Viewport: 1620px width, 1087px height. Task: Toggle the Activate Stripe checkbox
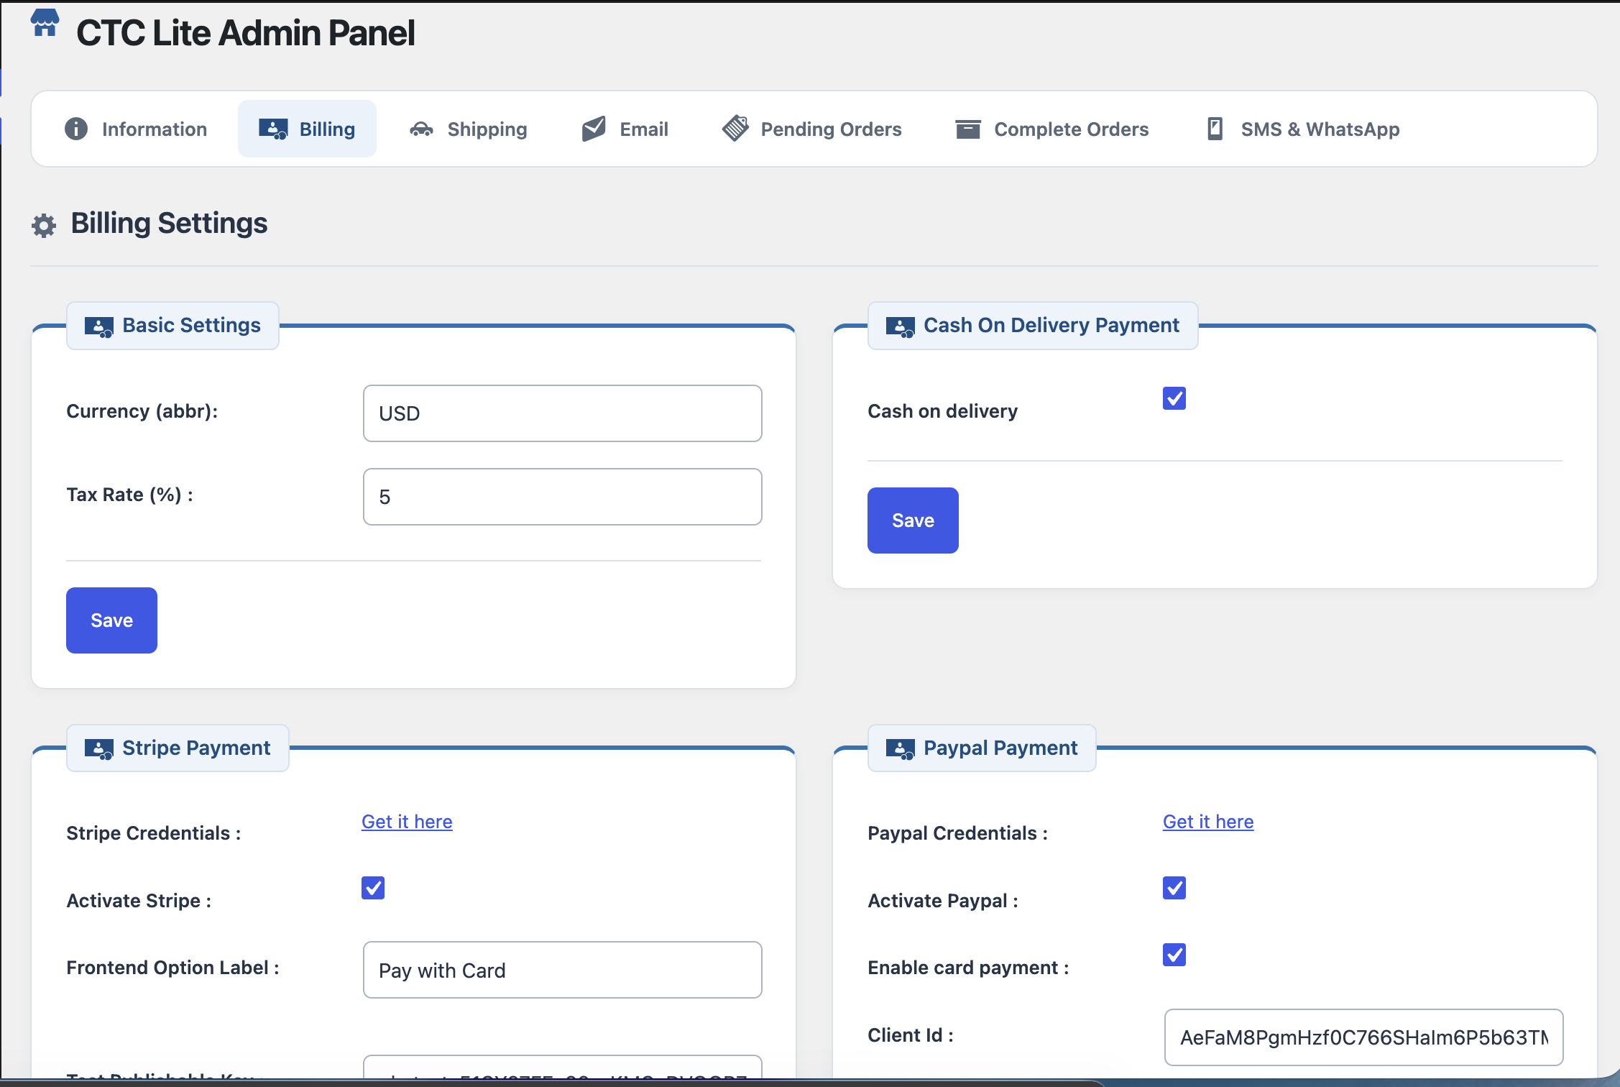(x=373, y=888)
